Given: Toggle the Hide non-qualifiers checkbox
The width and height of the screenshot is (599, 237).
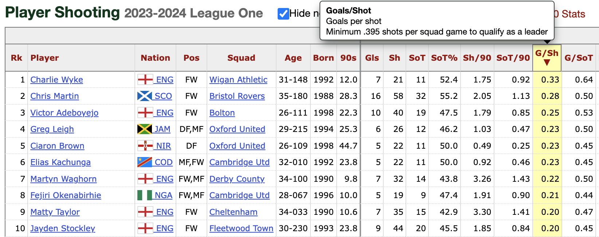Looking at the screenshot, I should pyautogui.click(x=283, y=14).
